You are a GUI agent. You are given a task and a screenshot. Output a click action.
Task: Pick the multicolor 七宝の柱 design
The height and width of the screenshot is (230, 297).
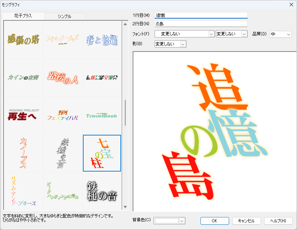pos(102,153)
